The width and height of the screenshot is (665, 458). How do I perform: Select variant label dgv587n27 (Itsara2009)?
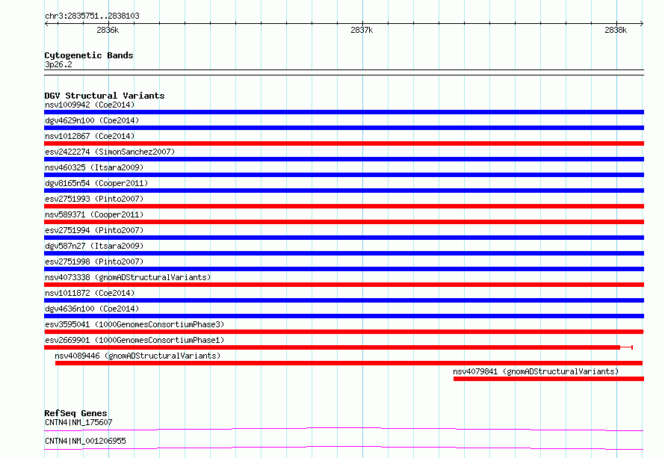pyautogui.click(x=94, y=246)
